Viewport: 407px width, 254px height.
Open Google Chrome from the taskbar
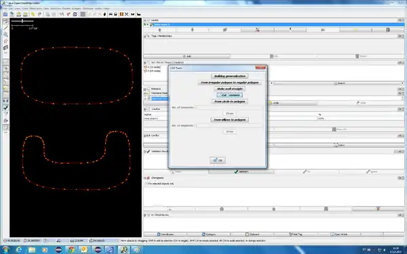click(71, 249)
